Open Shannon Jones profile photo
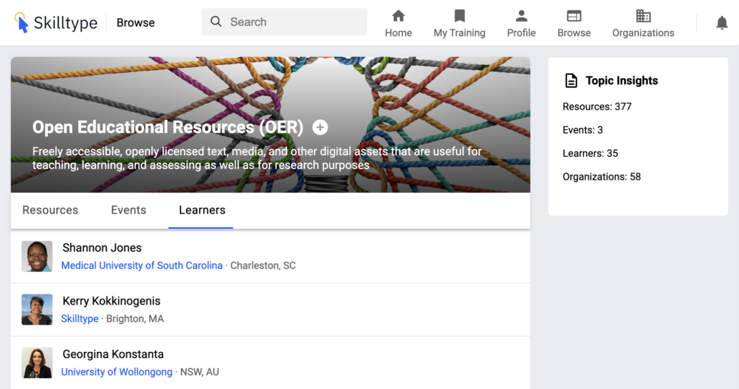 37,256
